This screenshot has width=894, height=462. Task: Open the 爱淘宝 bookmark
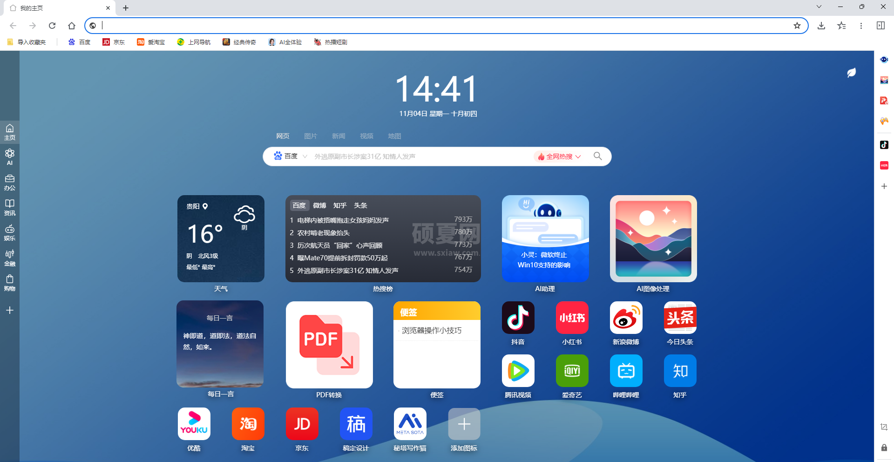pyautogui.click(x=151, y=42)
